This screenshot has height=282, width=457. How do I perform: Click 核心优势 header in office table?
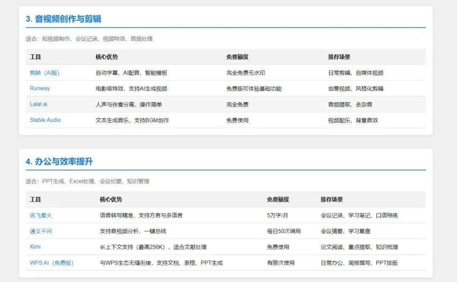[x=111, y=199]
